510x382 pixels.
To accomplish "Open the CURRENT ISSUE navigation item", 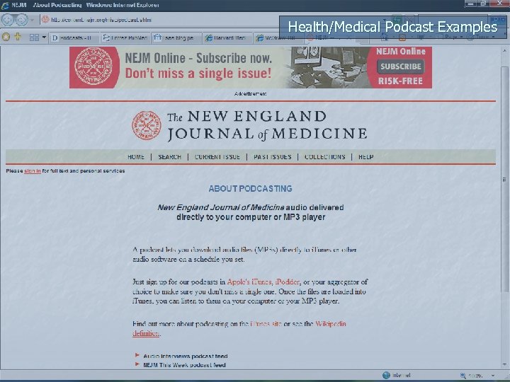I will 217,157.
